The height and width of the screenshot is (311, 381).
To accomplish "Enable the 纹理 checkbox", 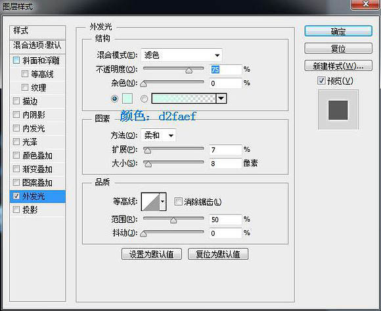I will [25, 87].
